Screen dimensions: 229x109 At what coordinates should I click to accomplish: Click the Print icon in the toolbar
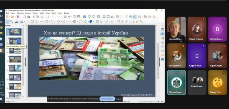pos(29,17)
